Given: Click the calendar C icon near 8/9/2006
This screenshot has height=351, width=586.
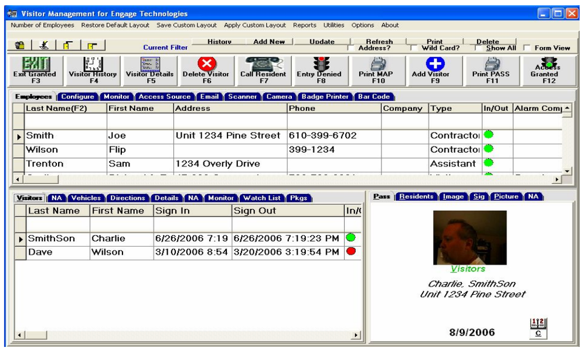Looking at the screenshot, I should pos(538,328).
